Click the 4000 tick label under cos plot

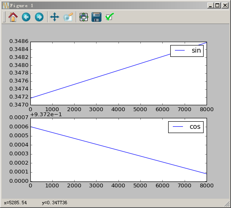pyautogui.click(x=118, y=186)
